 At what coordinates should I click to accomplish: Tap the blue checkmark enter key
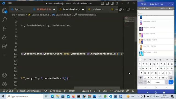click(x=171, y=82)
